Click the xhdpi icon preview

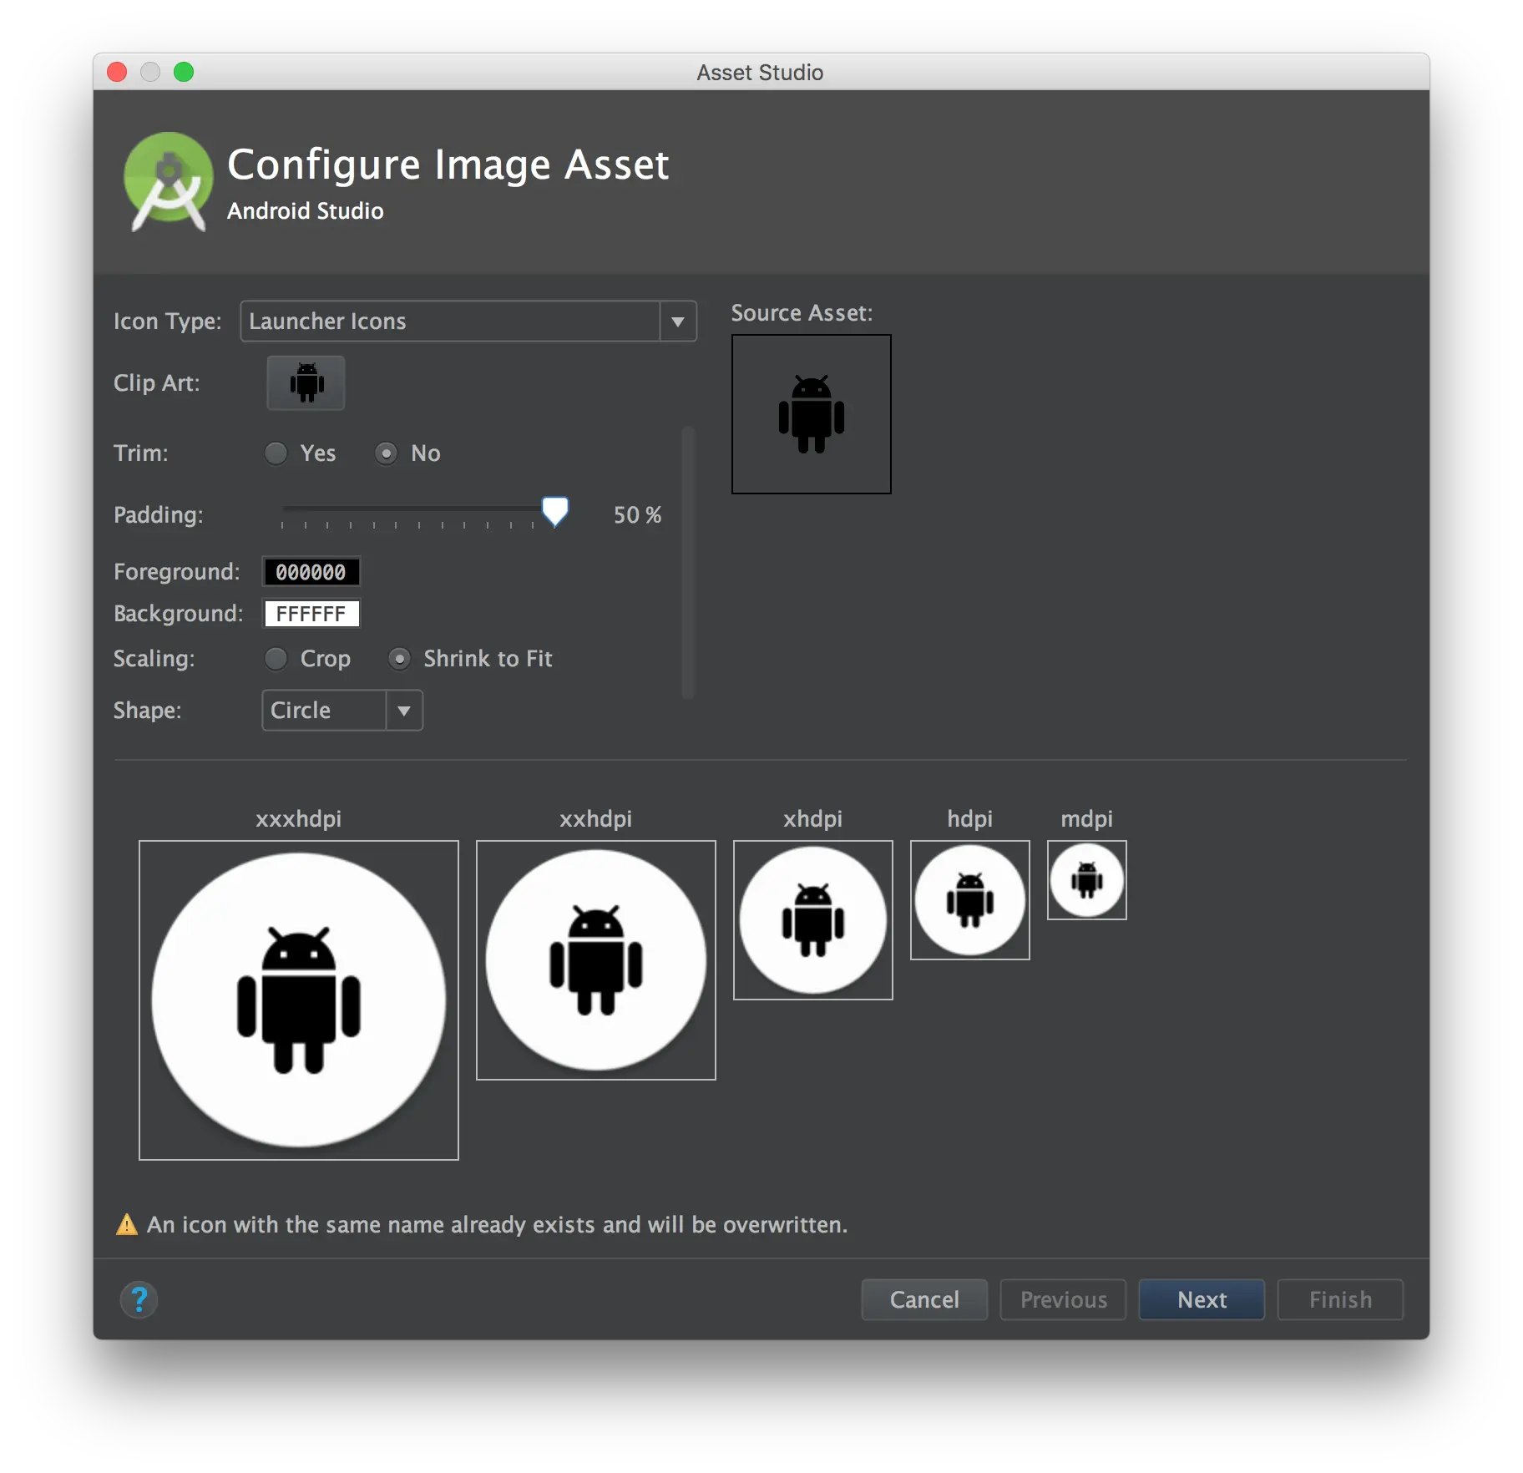(x=813, y=920)
